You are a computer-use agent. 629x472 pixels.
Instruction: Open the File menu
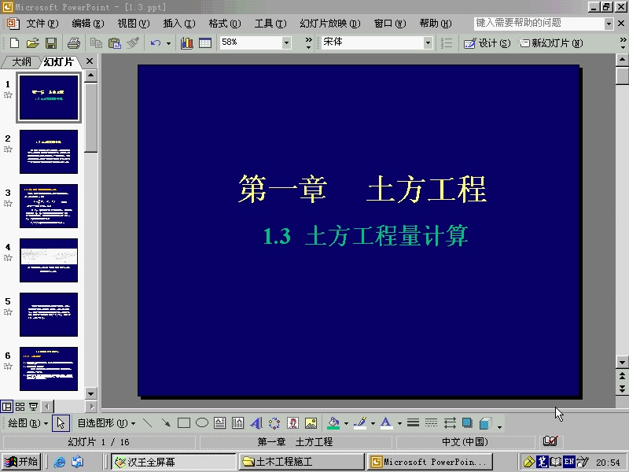[x=42, y=24]
